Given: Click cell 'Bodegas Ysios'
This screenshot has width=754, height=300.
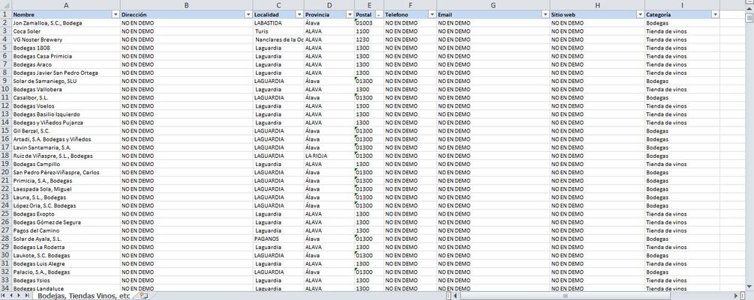Looking at the screenshot, I should 66,280.
